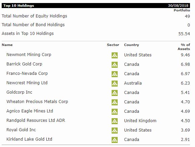Select the Kirkland Lake Gold Ltd name
This screenshot has width=195, height=147.
29,139
